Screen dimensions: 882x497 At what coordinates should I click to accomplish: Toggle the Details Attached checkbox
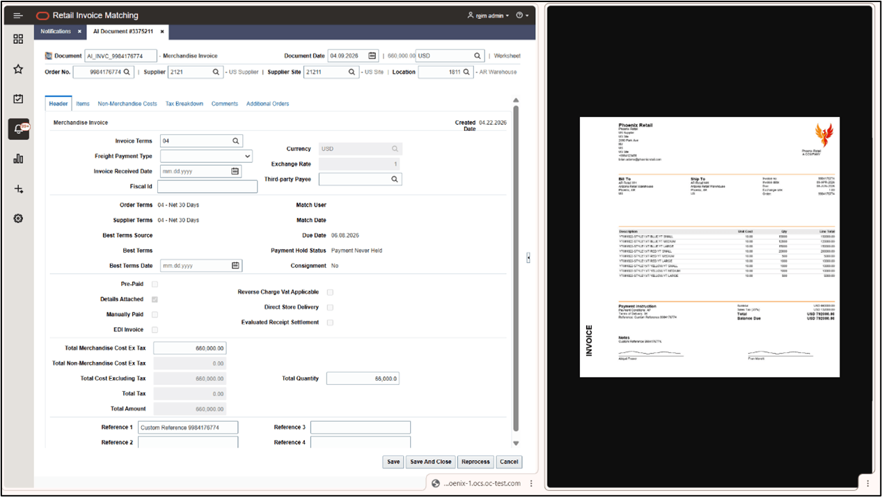[x=155, y=299]
